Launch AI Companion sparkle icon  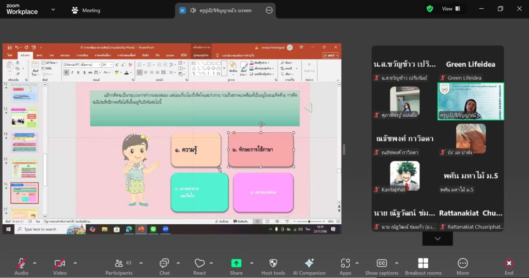click(309, 263)
